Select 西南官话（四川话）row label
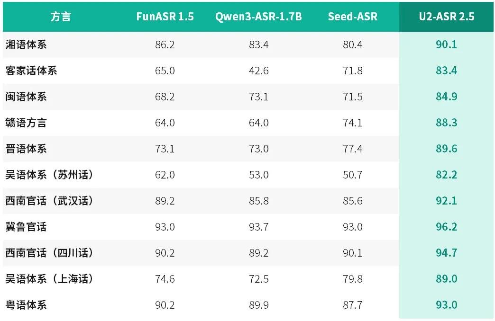The image size is (495, 321). tap(49, 253)
